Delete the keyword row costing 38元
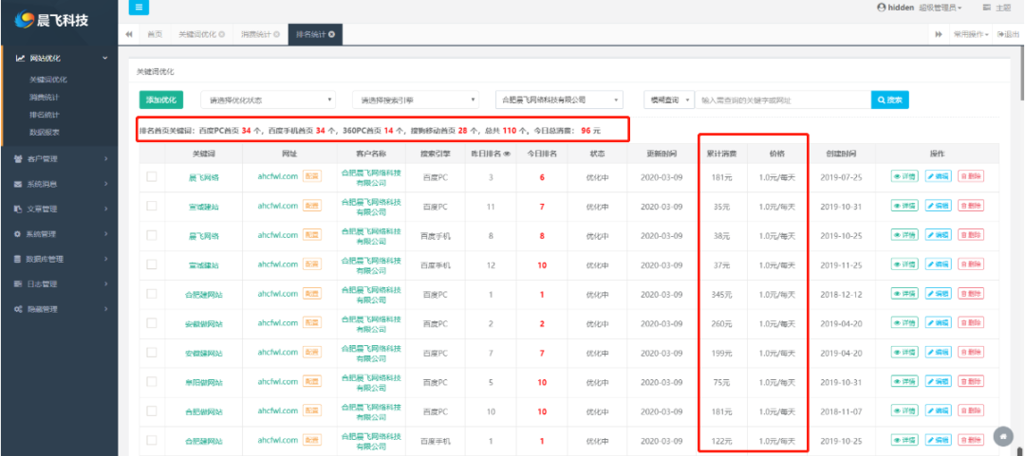 point(971,235)
